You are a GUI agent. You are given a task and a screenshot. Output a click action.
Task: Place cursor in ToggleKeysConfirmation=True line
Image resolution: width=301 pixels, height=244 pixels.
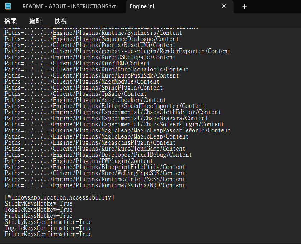48,228
